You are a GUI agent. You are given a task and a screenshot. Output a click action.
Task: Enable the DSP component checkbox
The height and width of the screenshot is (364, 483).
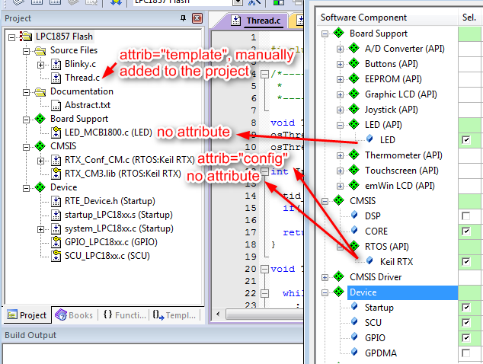tap(465, 216)
